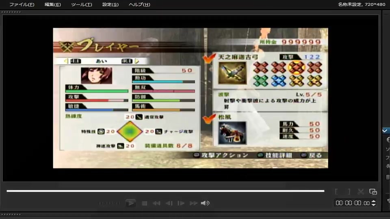Set the mark-in left bracket
Image resolution: width=390 pixels, height=219 pixels.
[x=336, y=191]
